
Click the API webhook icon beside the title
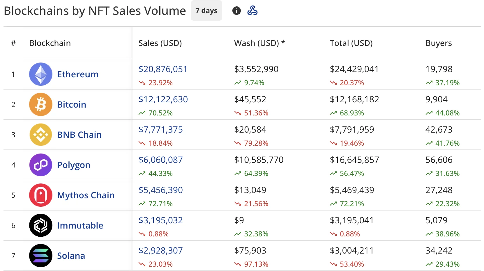tap(253, 10)
